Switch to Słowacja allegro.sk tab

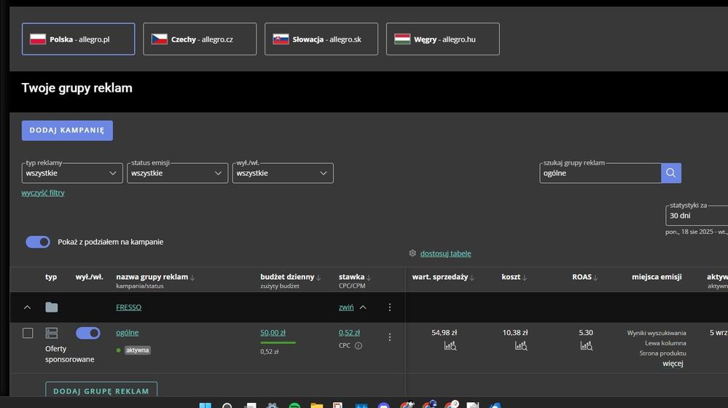pos(321,39)
